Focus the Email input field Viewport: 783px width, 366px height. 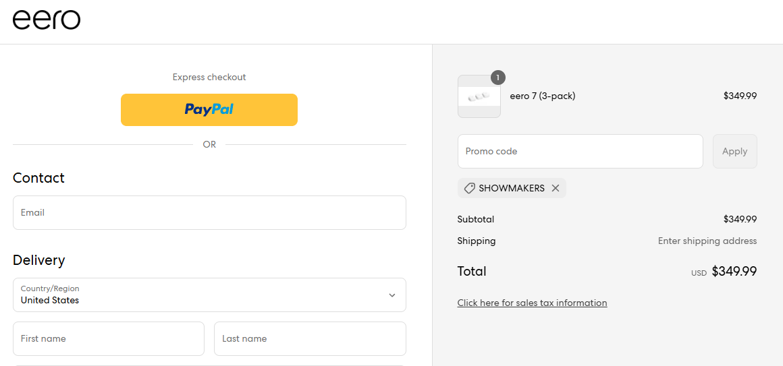point(209,213)
